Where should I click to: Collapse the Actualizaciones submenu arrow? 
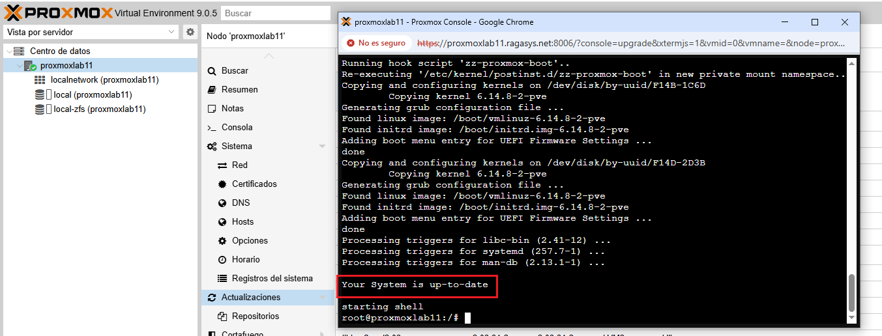tap(322, 298)
